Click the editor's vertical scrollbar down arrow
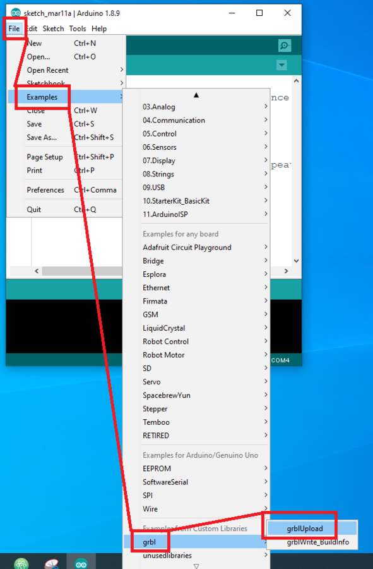The image size is (373, 569). point(296,260)
